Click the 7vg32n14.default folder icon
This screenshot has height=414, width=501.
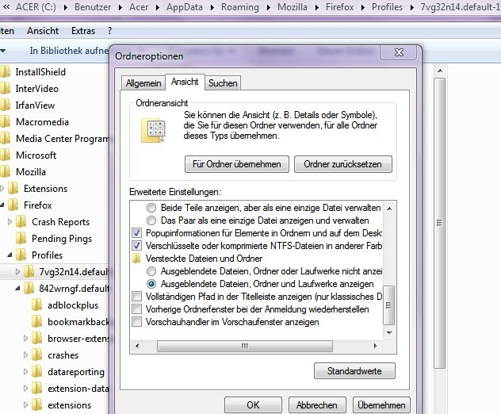click(29, 272)
